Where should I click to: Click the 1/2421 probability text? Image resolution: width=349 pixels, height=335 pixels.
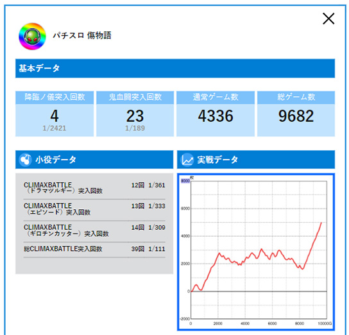[55, 128]
